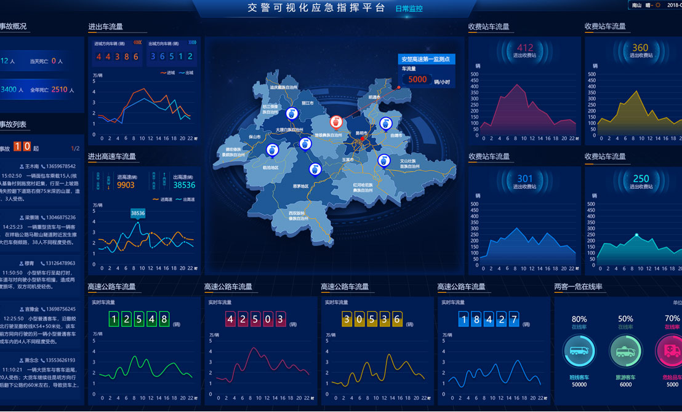Open the 班线客车 bus ring icon
682x412 pixels.
click(x=579, y=352)
